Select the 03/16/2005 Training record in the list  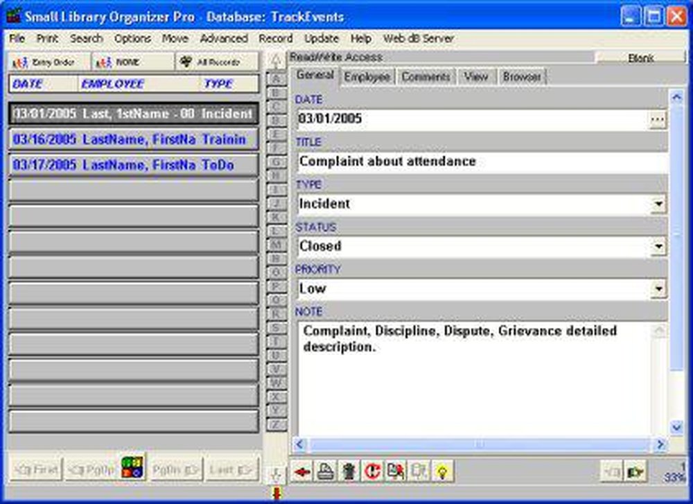[x=132, y=139]
